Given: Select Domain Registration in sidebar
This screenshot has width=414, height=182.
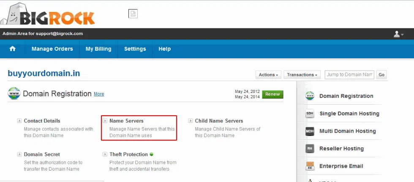Looking at the screenshot, I should [346, 96].
